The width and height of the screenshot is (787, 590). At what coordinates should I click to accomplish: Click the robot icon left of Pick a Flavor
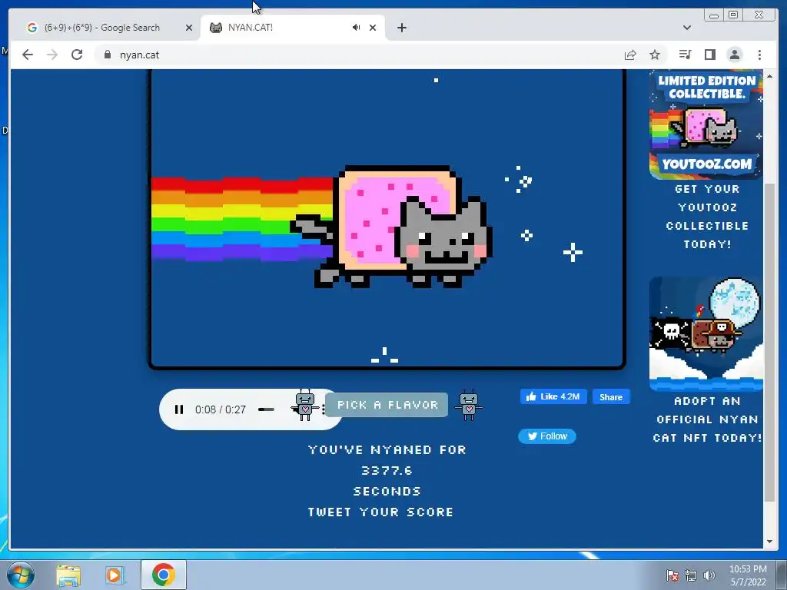(x=304, y=405)
